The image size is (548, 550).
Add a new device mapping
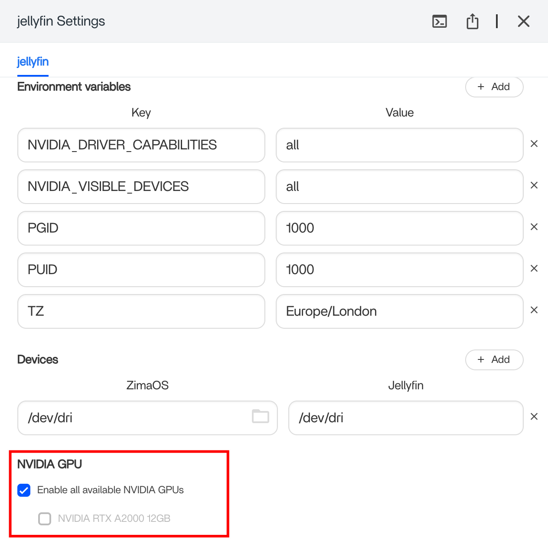pos(494,360)
